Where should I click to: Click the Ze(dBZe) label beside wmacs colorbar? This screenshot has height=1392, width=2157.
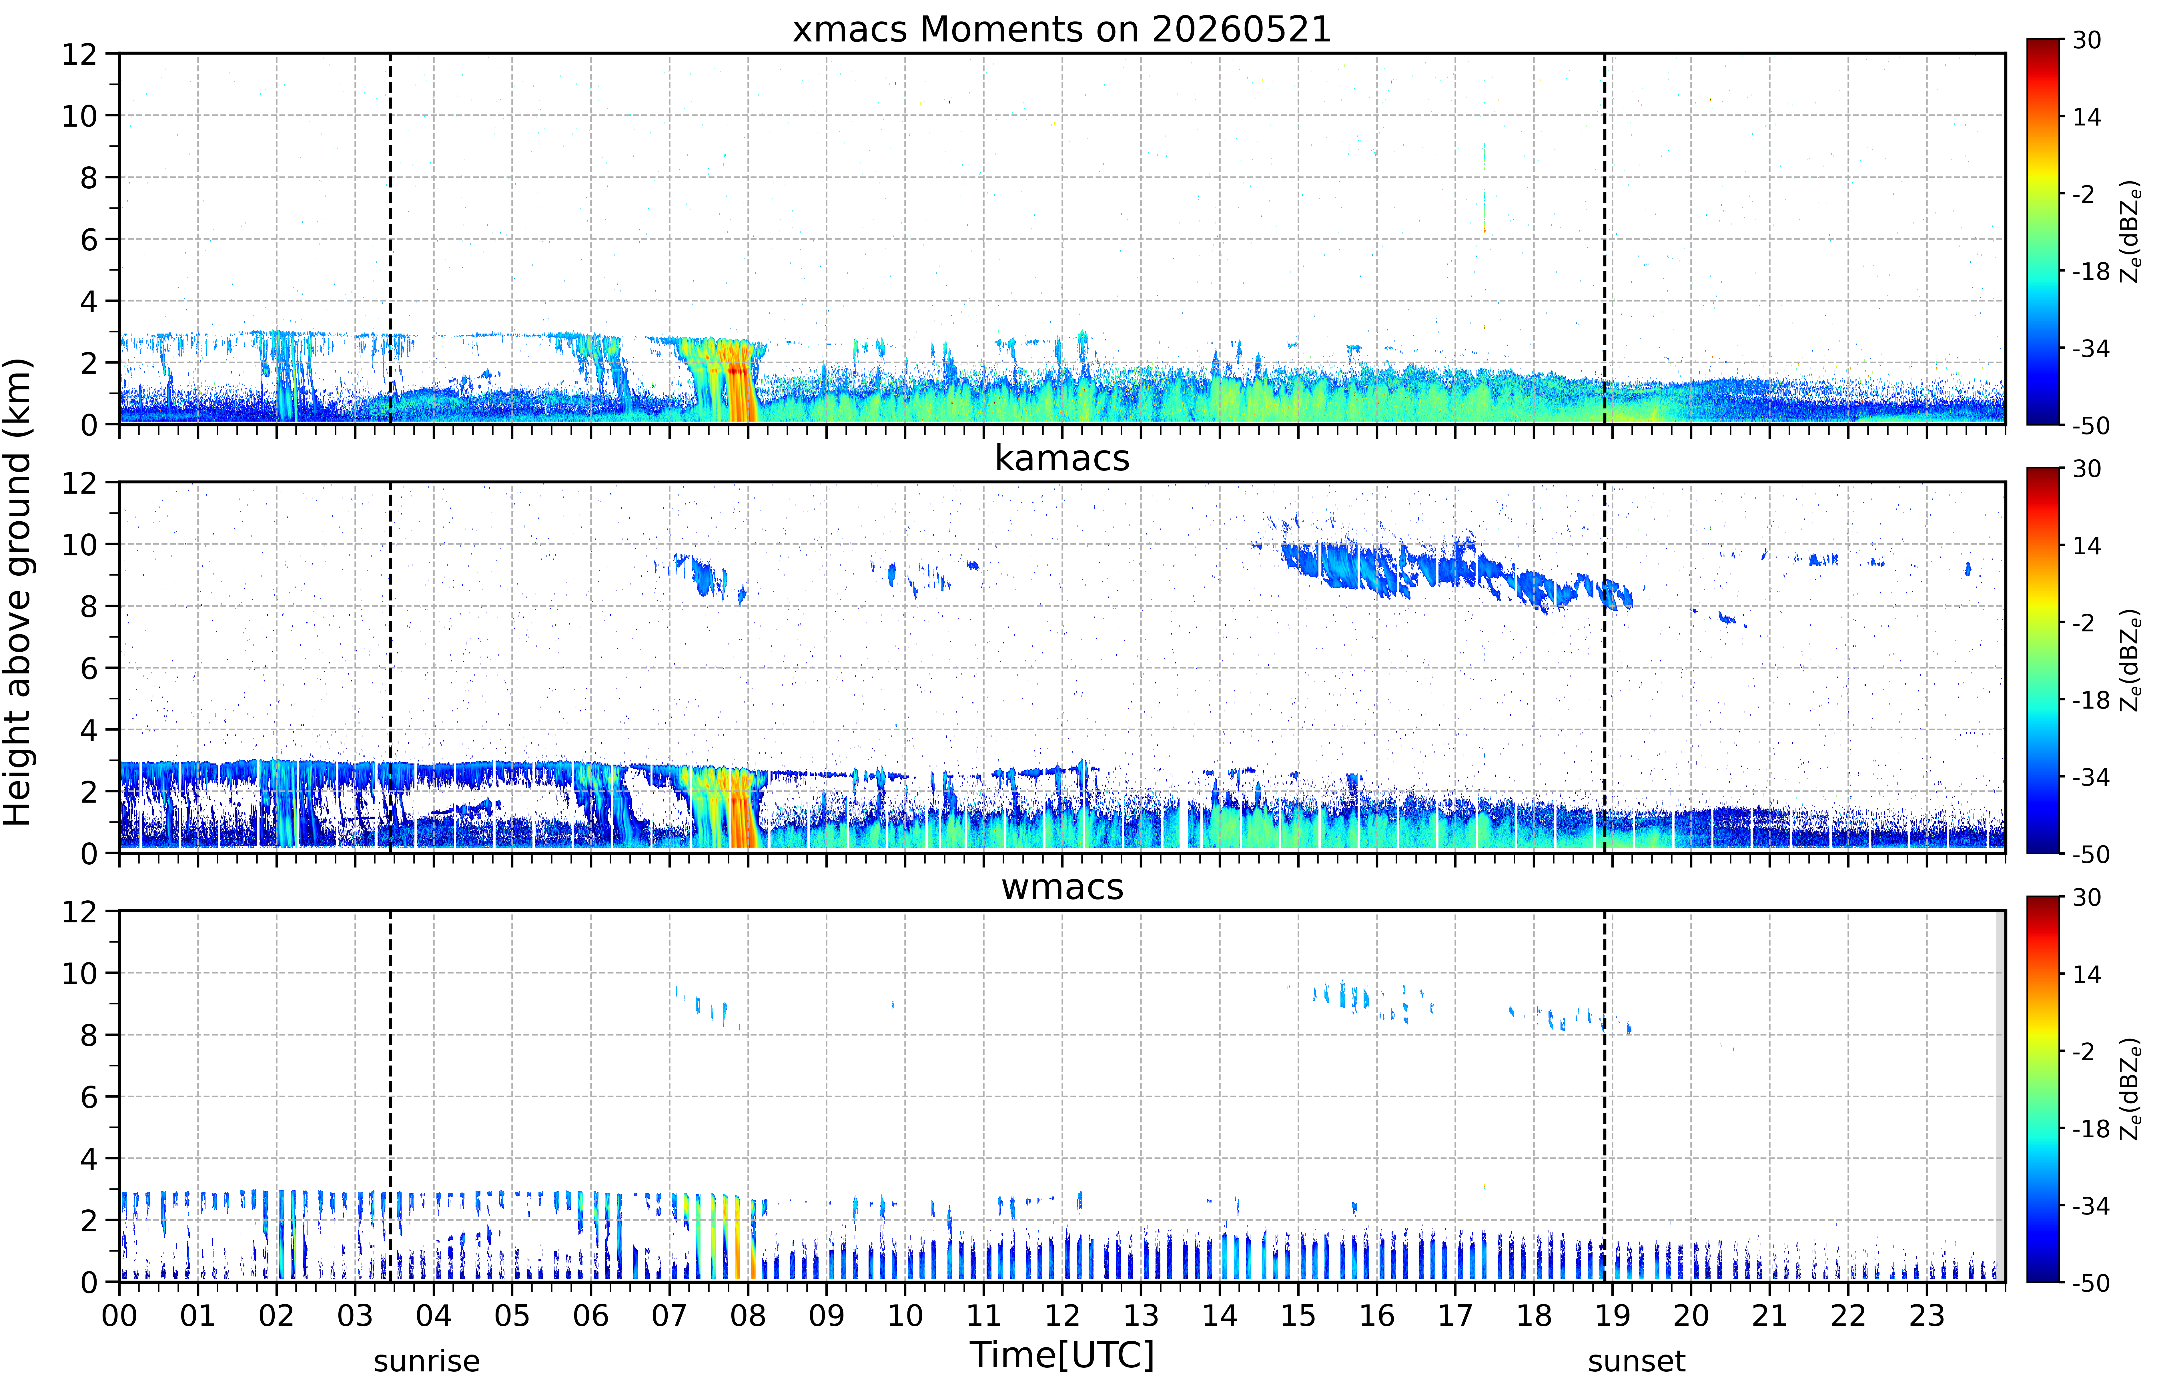coord(2131,1089)
